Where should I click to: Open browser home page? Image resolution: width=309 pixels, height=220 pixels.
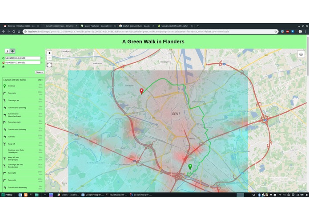click(19, 32)
